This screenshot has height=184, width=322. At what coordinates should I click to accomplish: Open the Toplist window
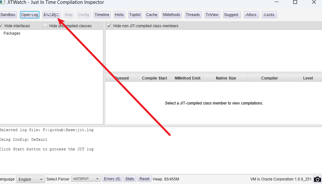[x=135, y=15]
